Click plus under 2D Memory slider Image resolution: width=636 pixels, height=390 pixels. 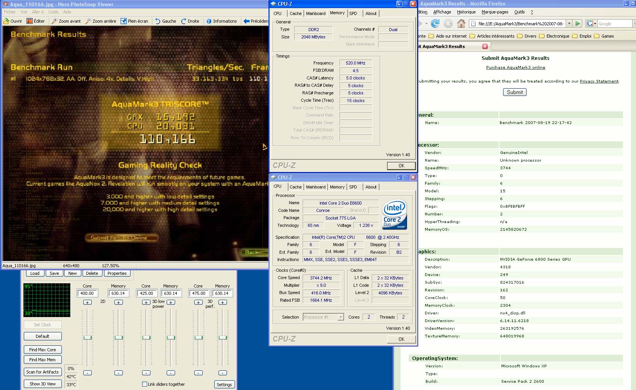[119, 302]
